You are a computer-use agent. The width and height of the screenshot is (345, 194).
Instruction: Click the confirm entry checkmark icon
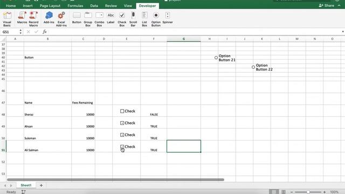[x=36, y=32]
